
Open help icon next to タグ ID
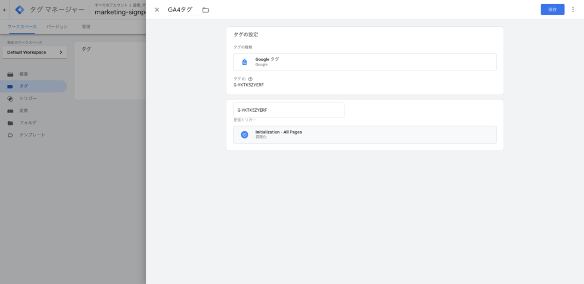[x=250, y=79]
